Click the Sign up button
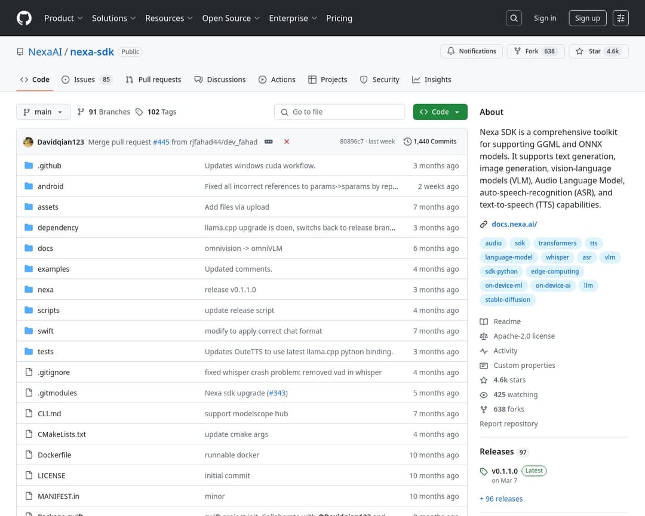The image size is (645, 516). pyautogui.click(x=588, y=18)
